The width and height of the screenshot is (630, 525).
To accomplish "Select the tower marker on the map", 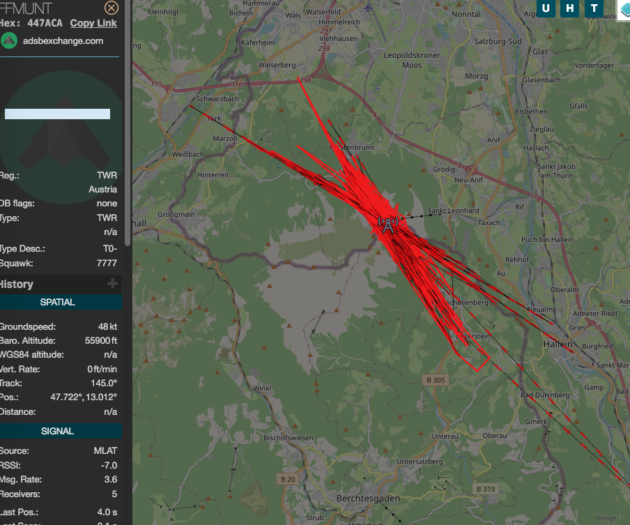I will click(388, 225).
